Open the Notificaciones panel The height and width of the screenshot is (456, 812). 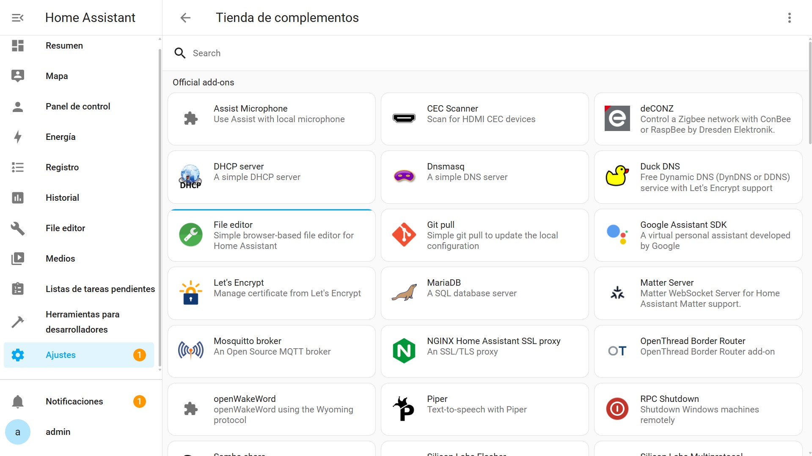[x=74, y=401]
